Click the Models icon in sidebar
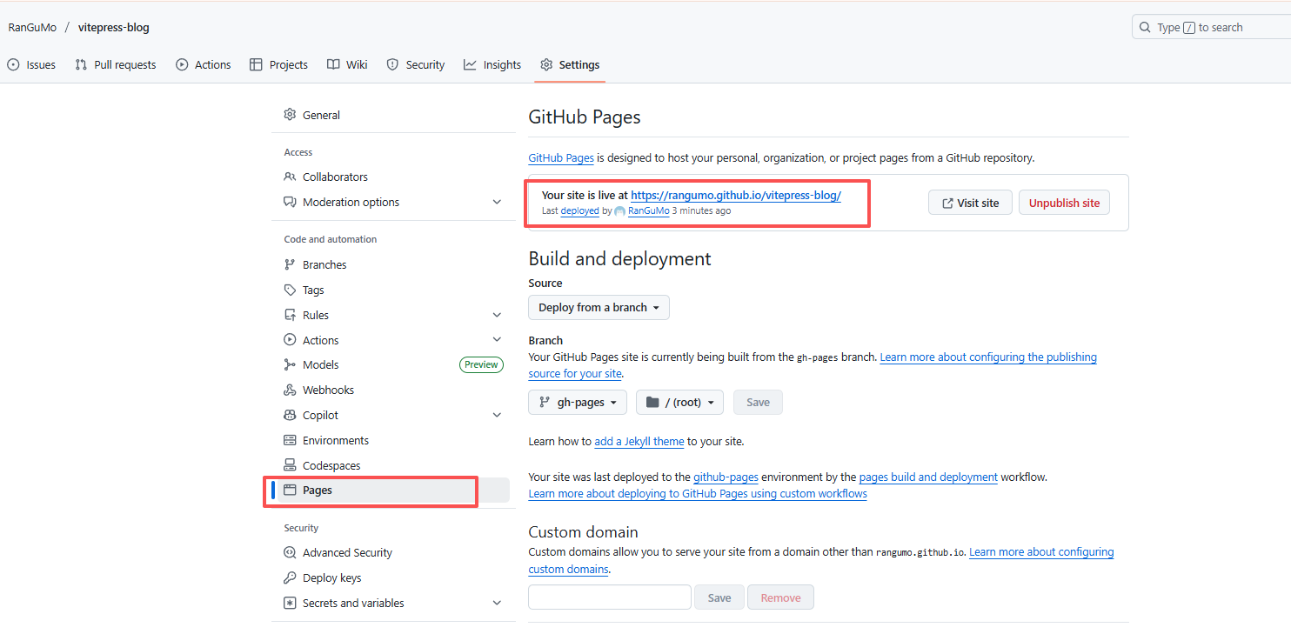 [x=291, y=364]
